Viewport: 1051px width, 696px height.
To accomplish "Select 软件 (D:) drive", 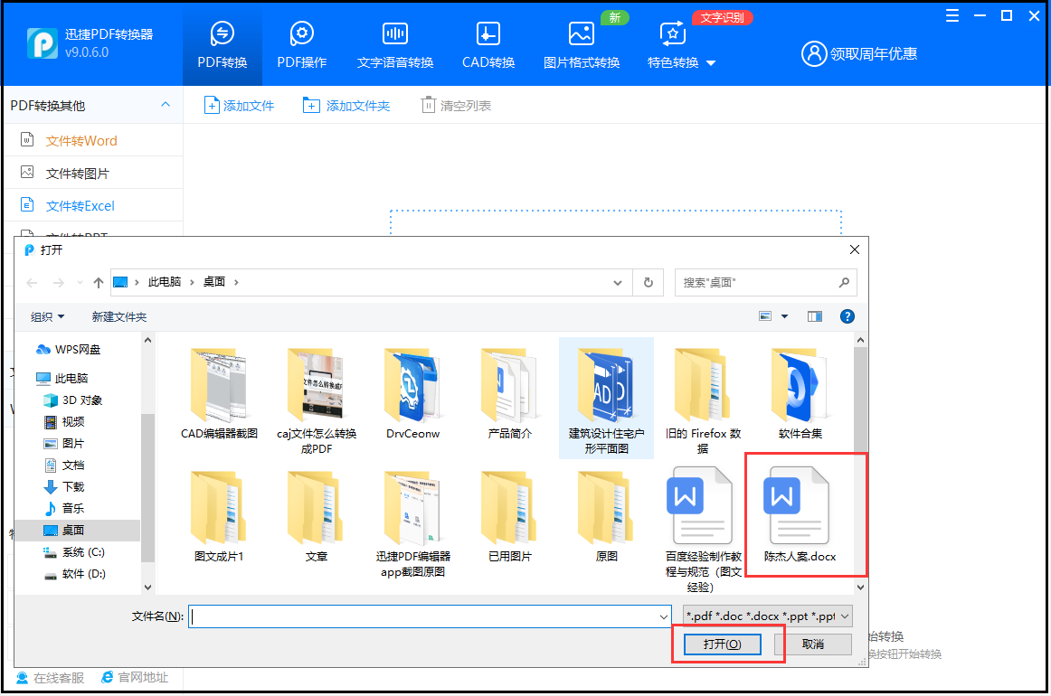I will (75, 573).
